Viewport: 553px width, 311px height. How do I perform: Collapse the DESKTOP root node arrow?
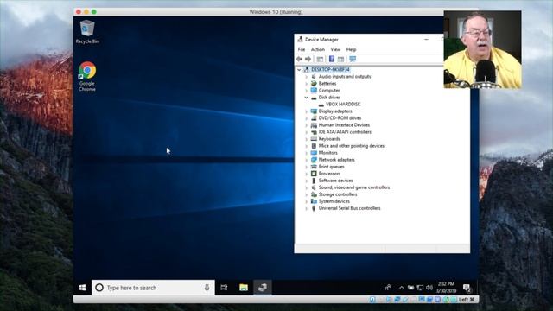299,69
